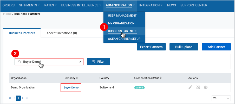Go to Home in the breadcrumb
The image size is (235, 104).
coord(7,14)
